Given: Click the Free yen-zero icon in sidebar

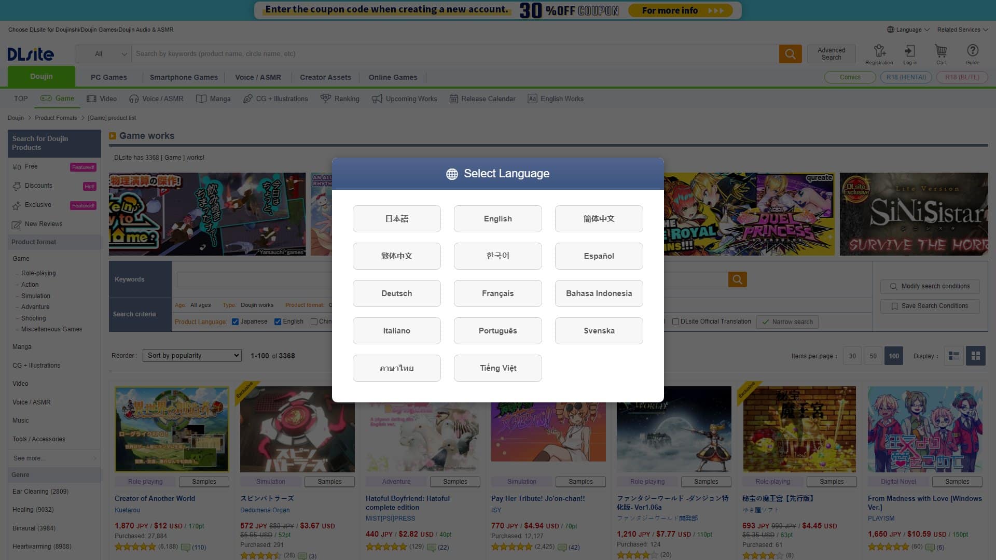Looking at the screenshot, I should click(17, 167).
